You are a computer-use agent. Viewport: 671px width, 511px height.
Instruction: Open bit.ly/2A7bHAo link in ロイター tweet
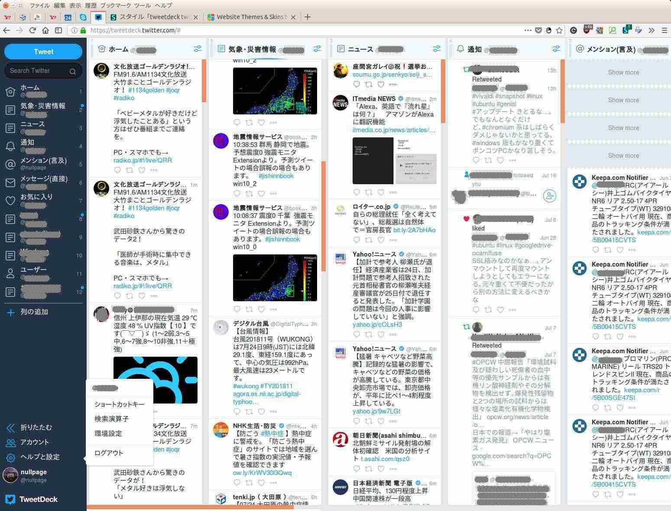point(414,230)
